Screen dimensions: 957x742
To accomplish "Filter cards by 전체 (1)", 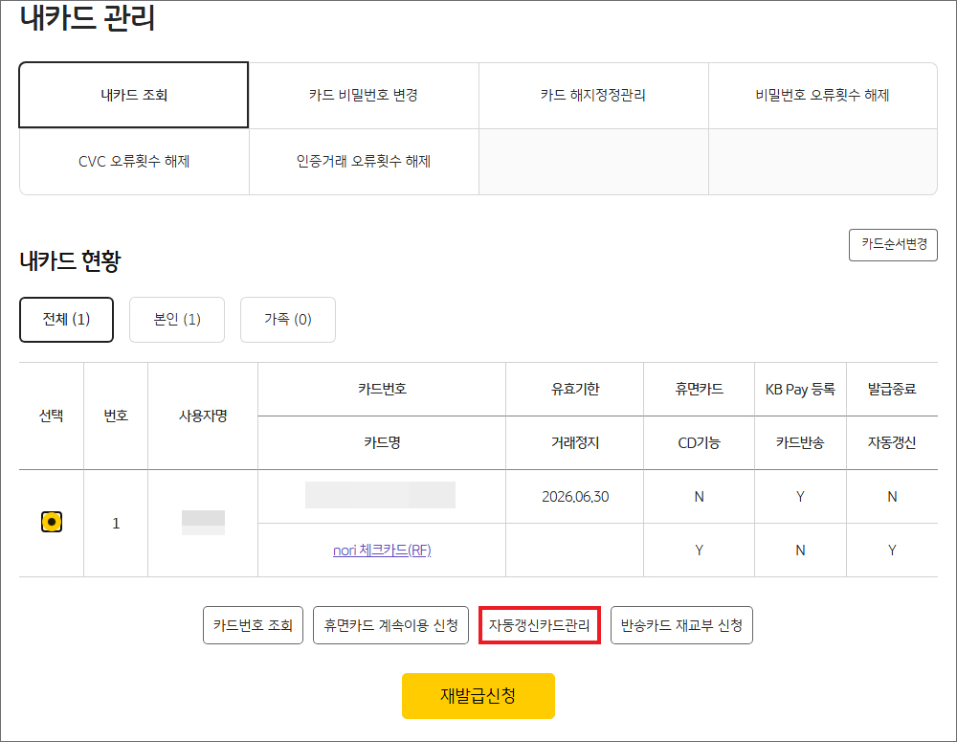I will click(67, 320).
